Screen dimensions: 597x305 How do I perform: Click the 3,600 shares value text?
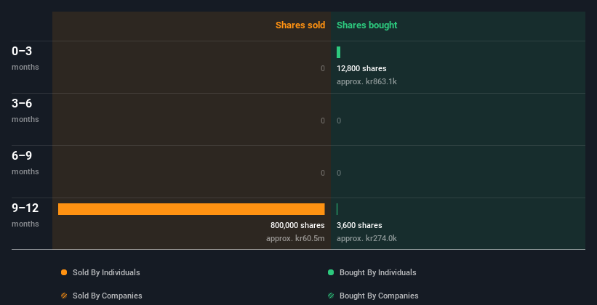pyautogui.click(x=359, y=225)
